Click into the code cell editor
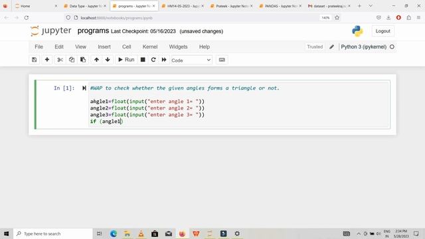Image resolution: width=425 pixels, height=239 pixels. coord(238,105)
